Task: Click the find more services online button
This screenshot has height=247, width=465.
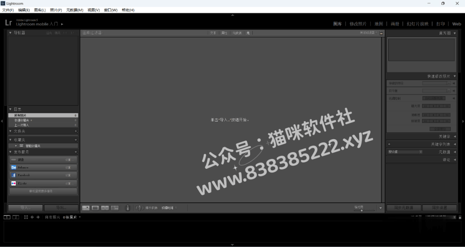Action: click(43, 191)
